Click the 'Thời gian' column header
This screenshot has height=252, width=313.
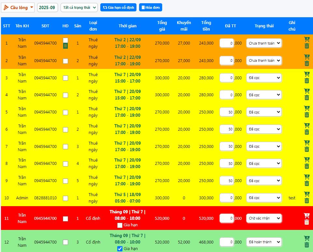tap(127, 26)
